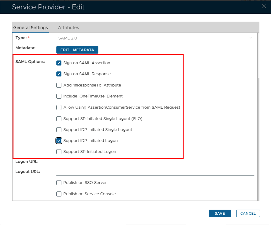271x225 pixels.
Task: Uncheck Sign on SAML Assertion
Action: pyautogui.click(x=59, y=63)
